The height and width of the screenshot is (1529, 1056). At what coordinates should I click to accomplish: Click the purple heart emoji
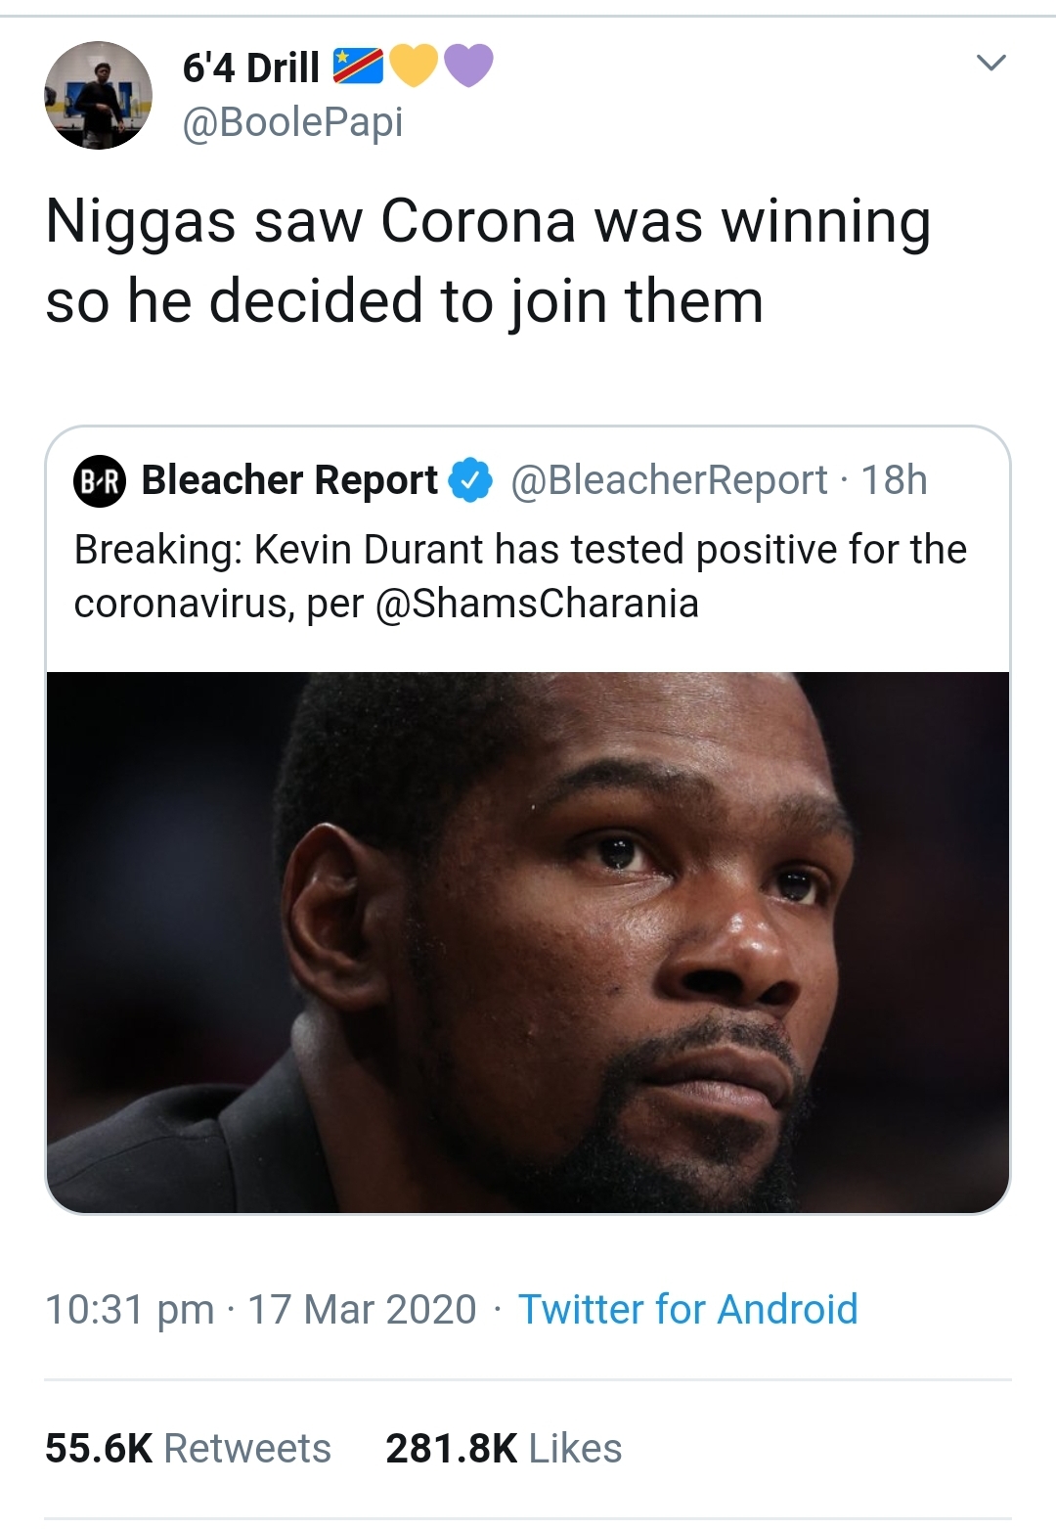pos(468,66)
